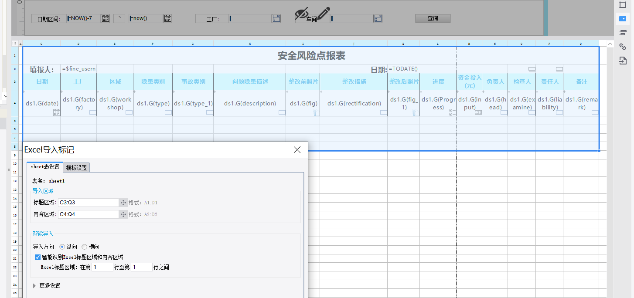Click the widget icon in ds1.G(head) cell
Viewport: 634px width, 298px height.
(504, 112)
